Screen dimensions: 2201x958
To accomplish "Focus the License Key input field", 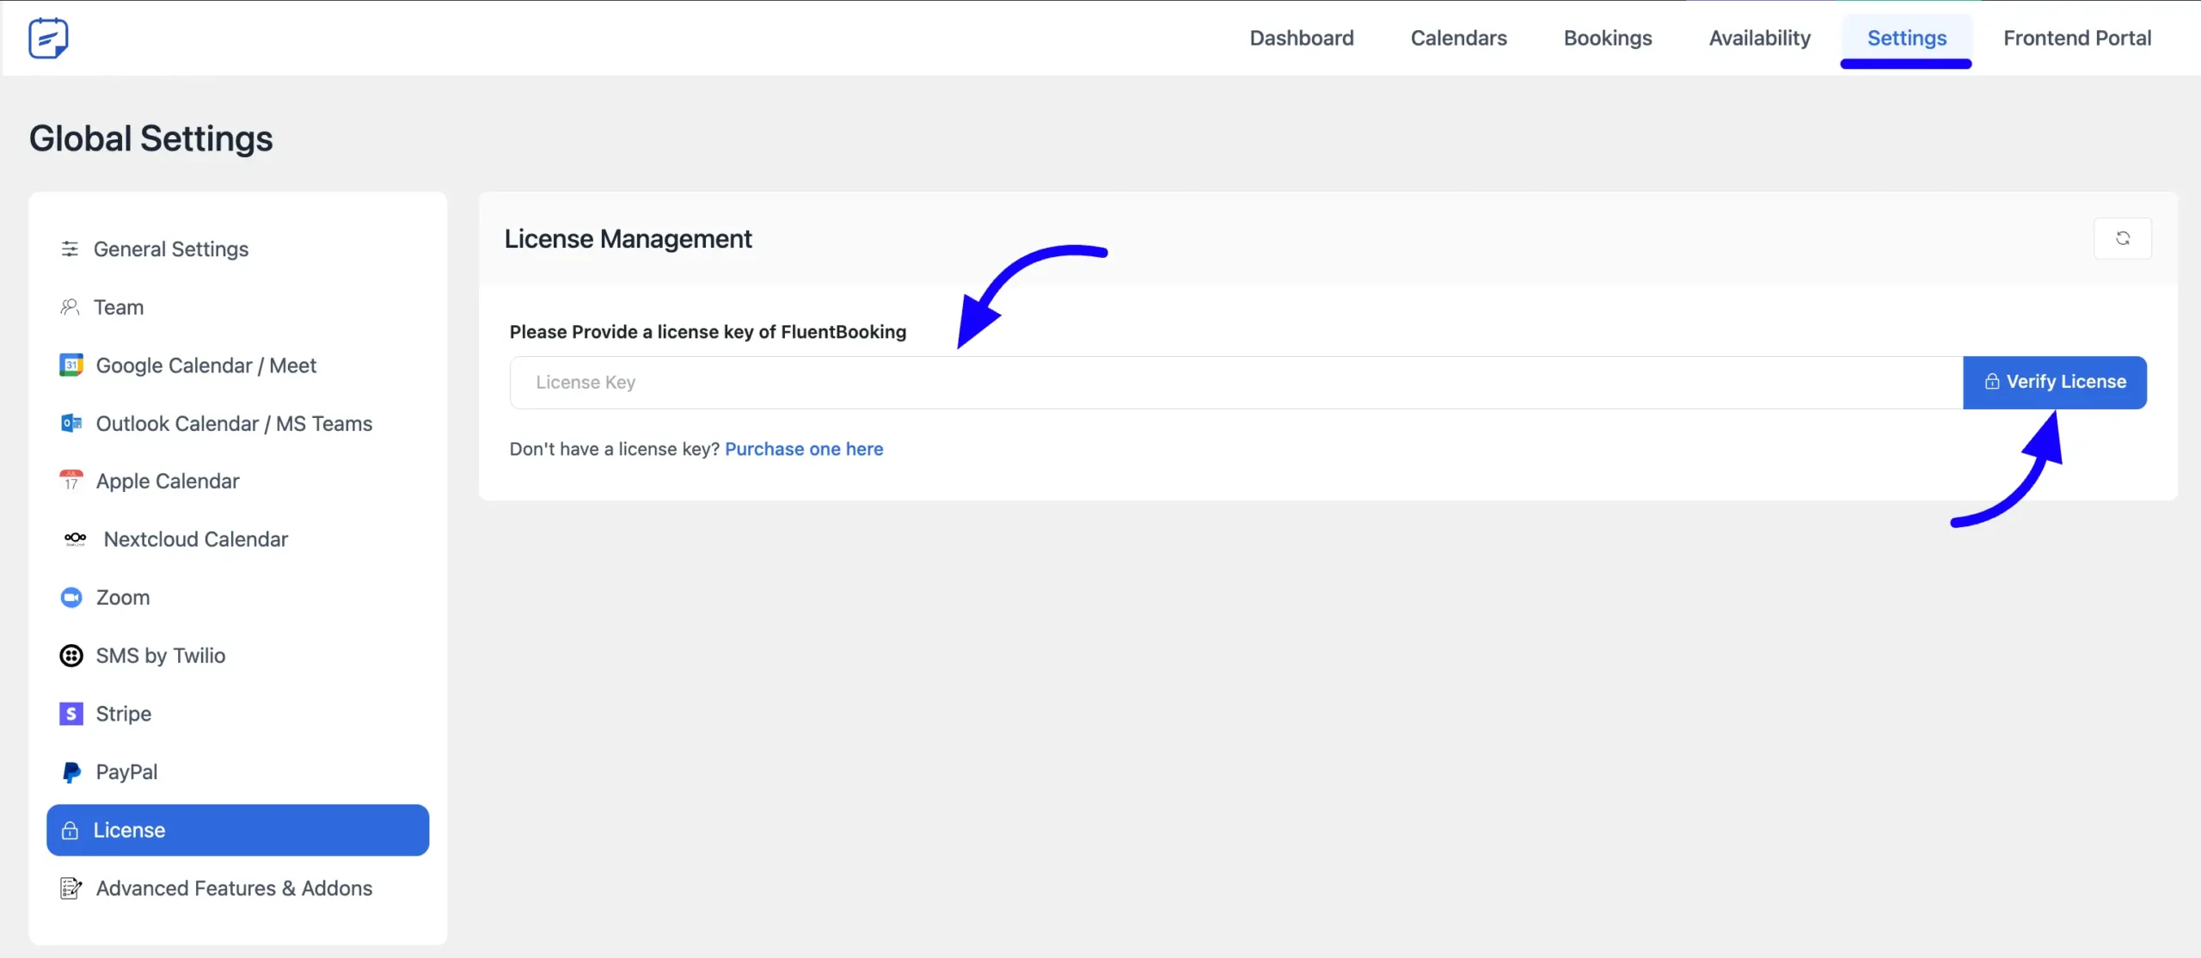I will (1236, 383).
